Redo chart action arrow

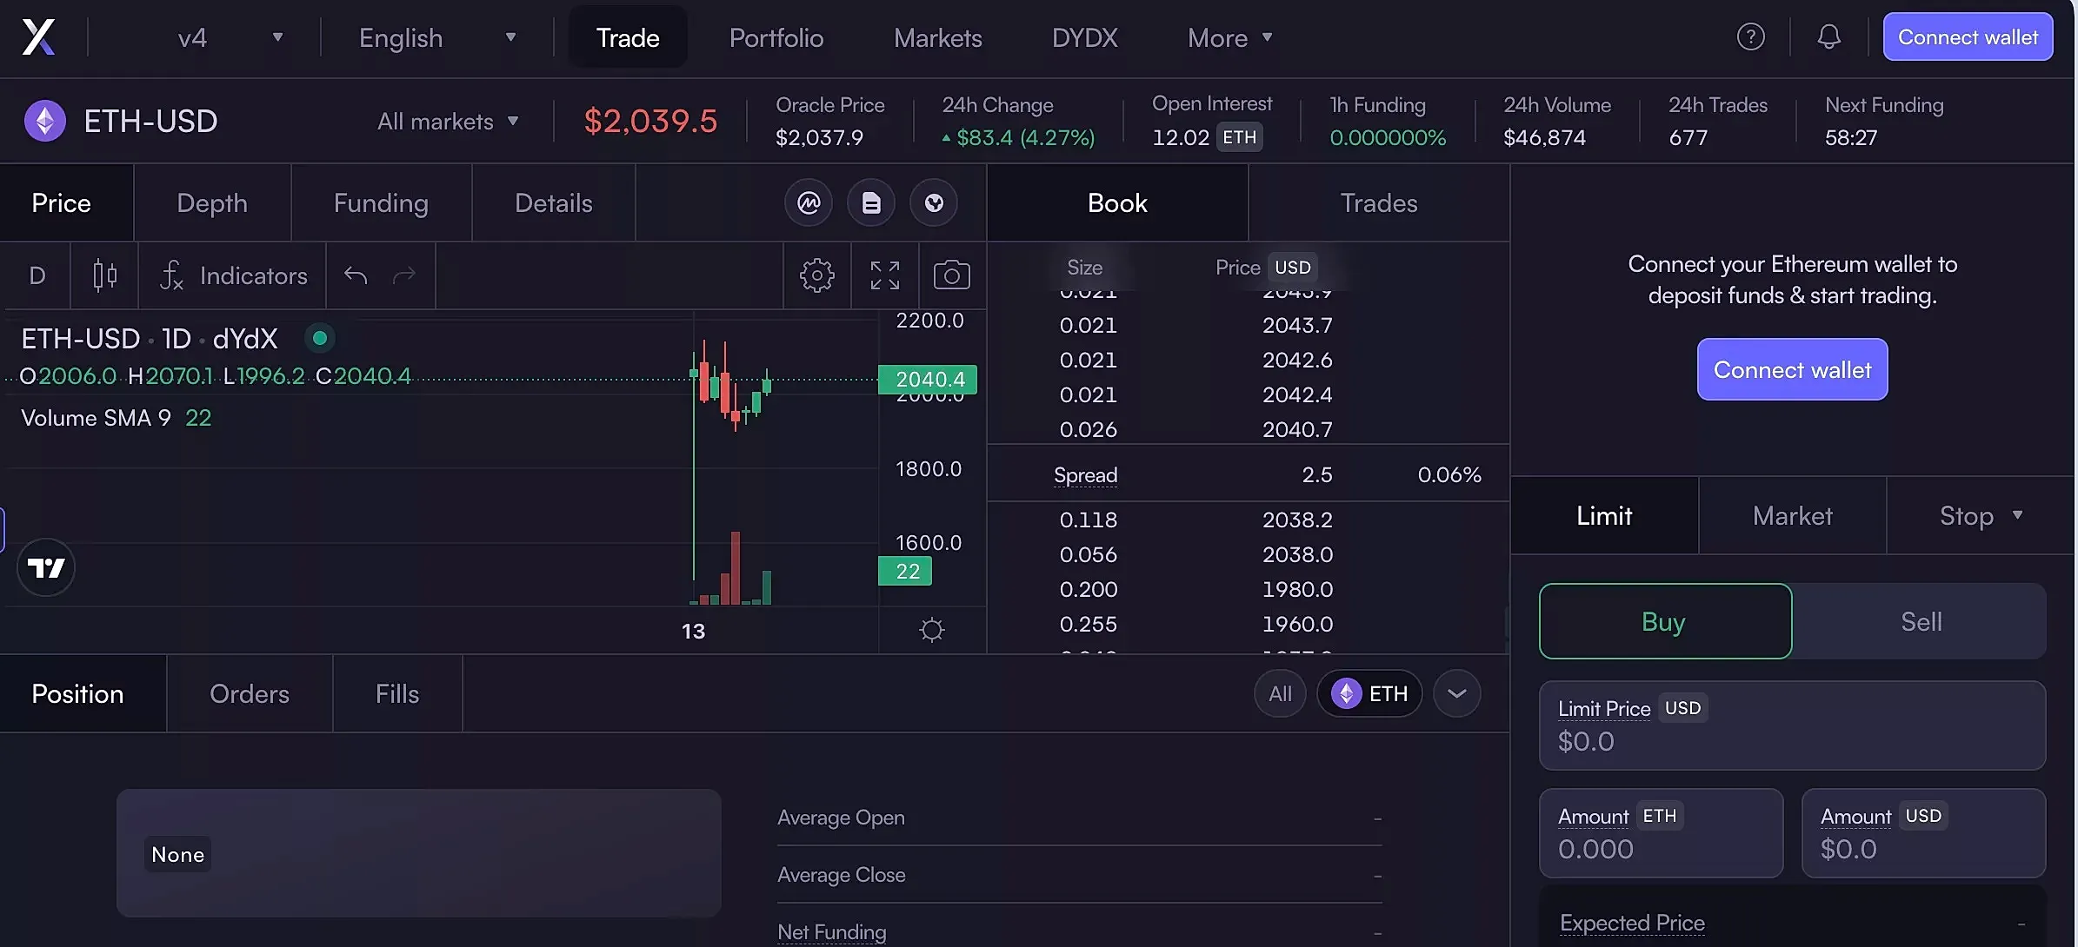point(404,275)
